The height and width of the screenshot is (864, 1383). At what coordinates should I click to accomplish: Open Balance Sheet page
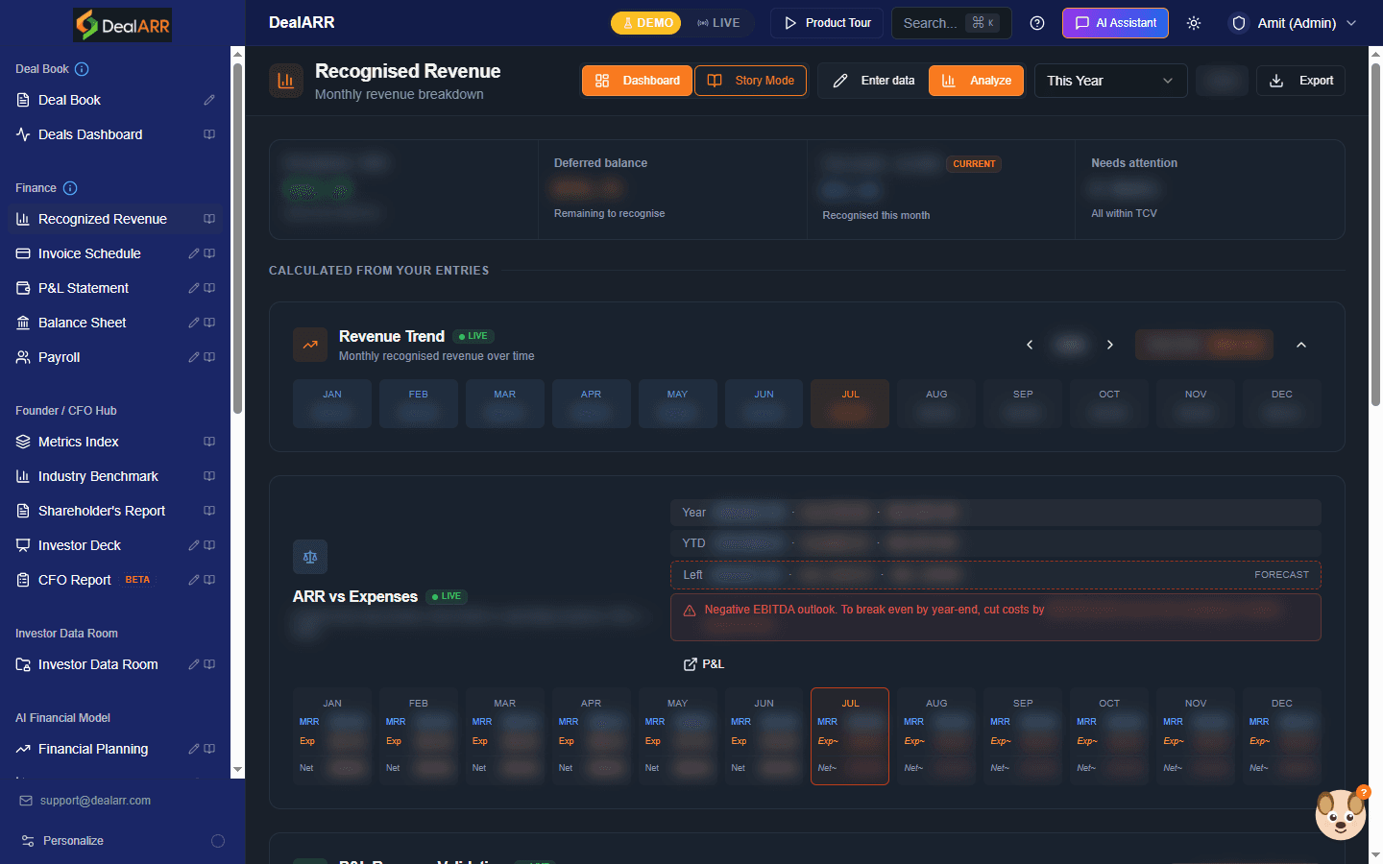(x=82, y=323)
